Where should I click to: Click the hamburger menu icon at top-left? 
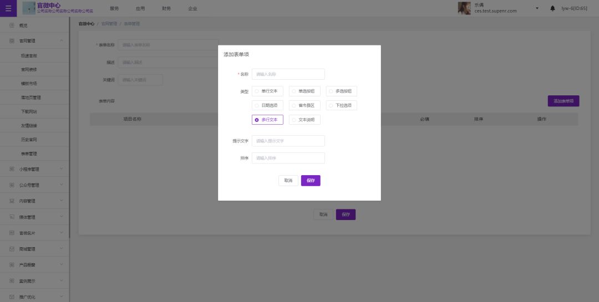point(8,8)
